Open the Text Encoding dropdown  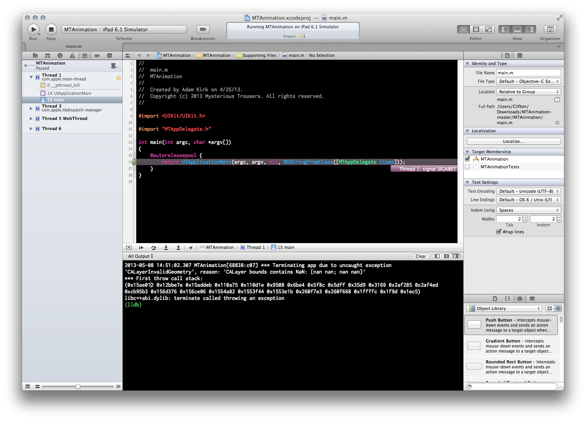point(529,191)
